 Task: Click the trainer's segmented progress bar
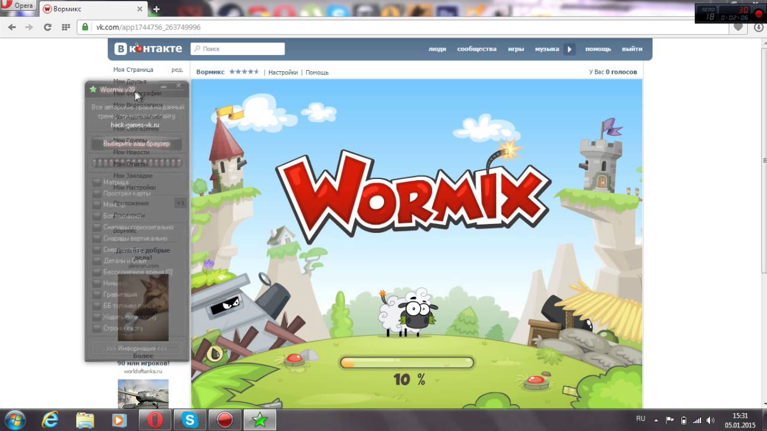[137, 163]
